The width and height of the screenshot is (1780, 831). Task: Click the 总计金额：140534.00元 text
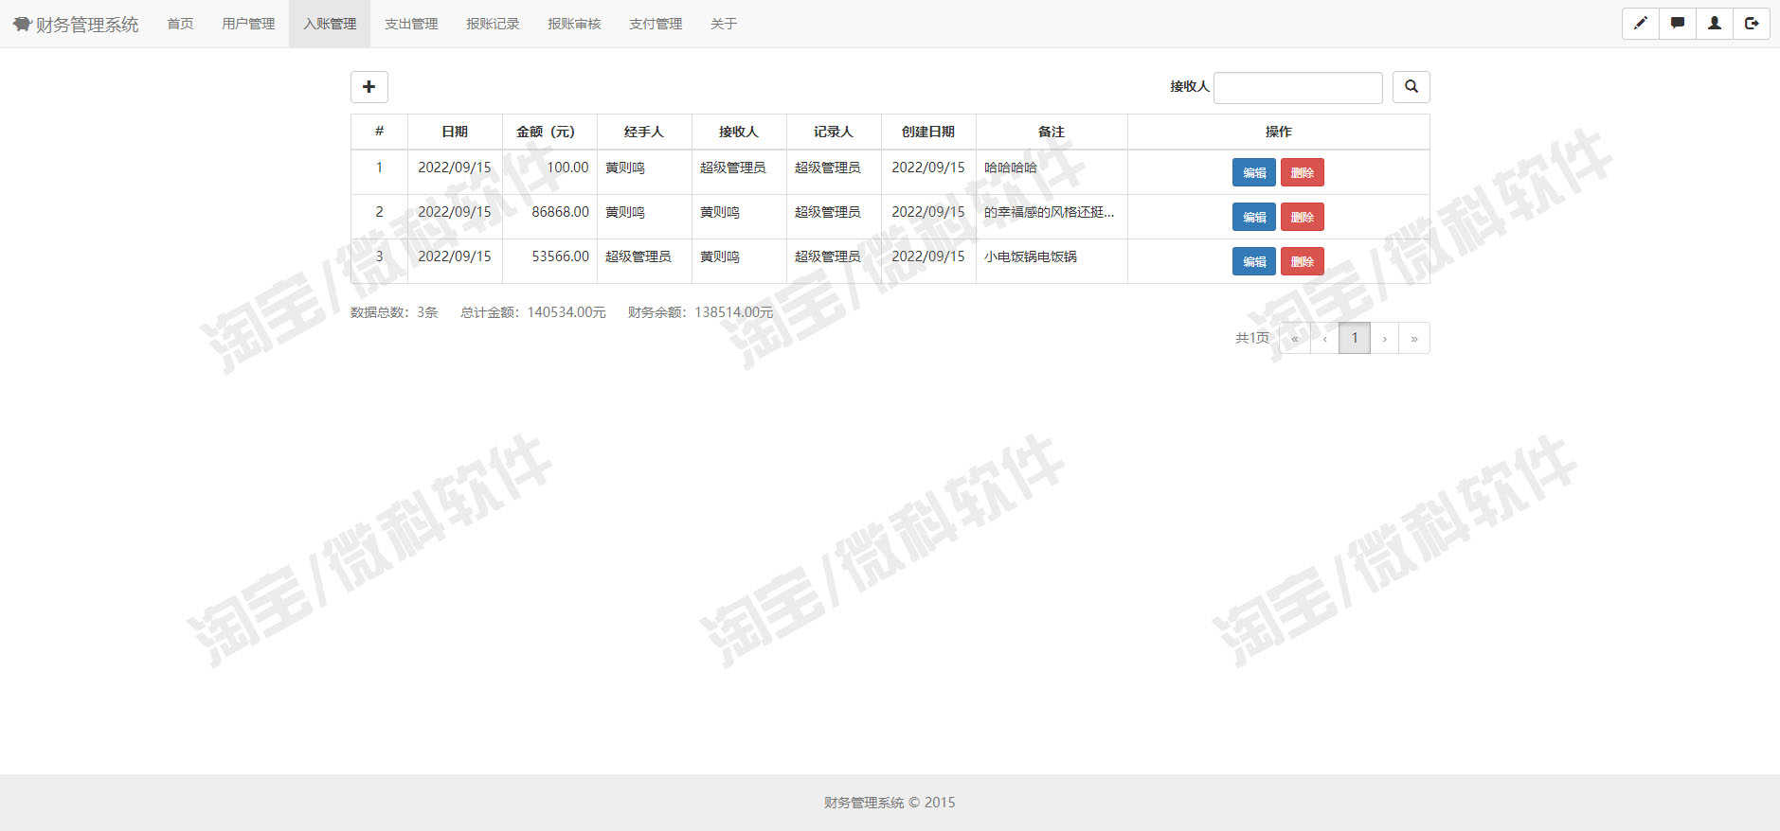[x=533, y=312]
